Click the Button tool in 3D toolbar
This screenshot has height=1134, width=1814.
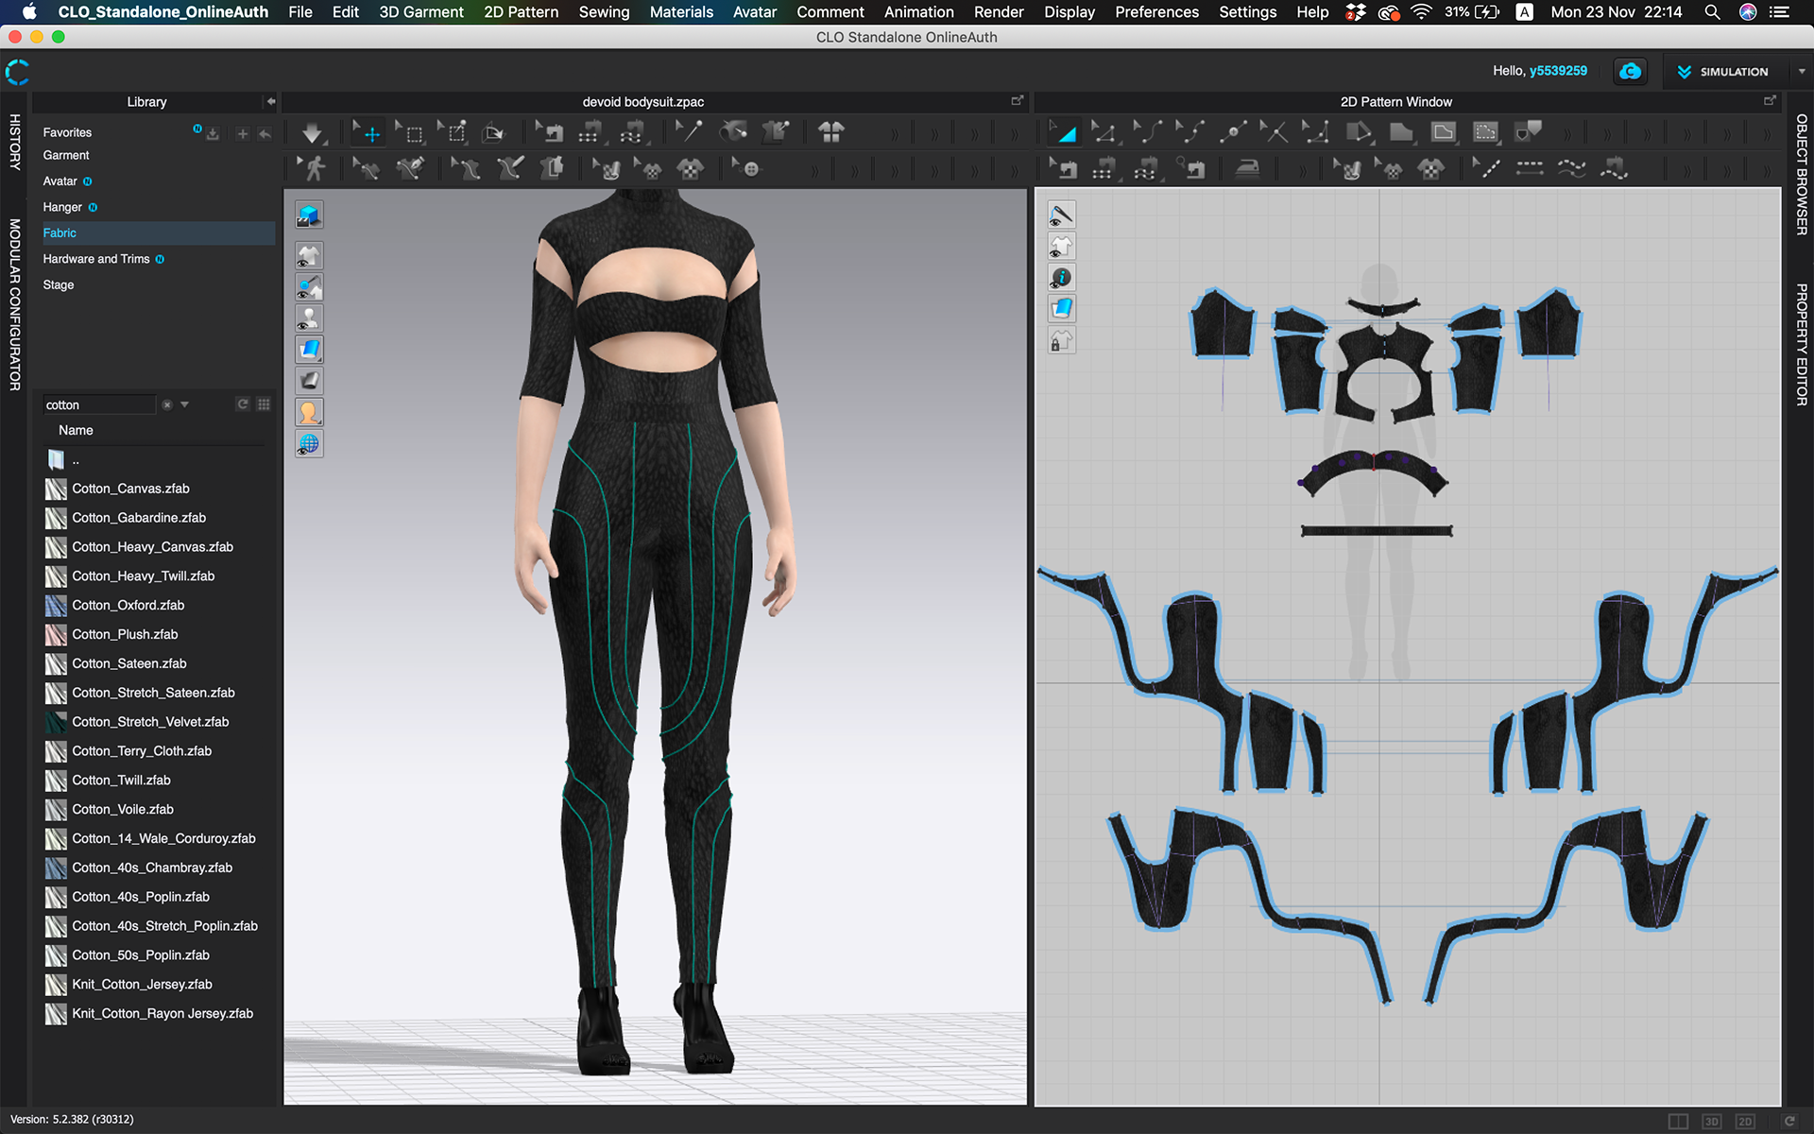click(746, 169)
